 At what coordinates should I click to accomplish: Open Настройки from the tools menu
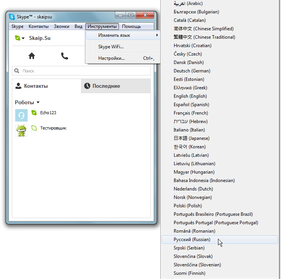[x=111, y=58]
